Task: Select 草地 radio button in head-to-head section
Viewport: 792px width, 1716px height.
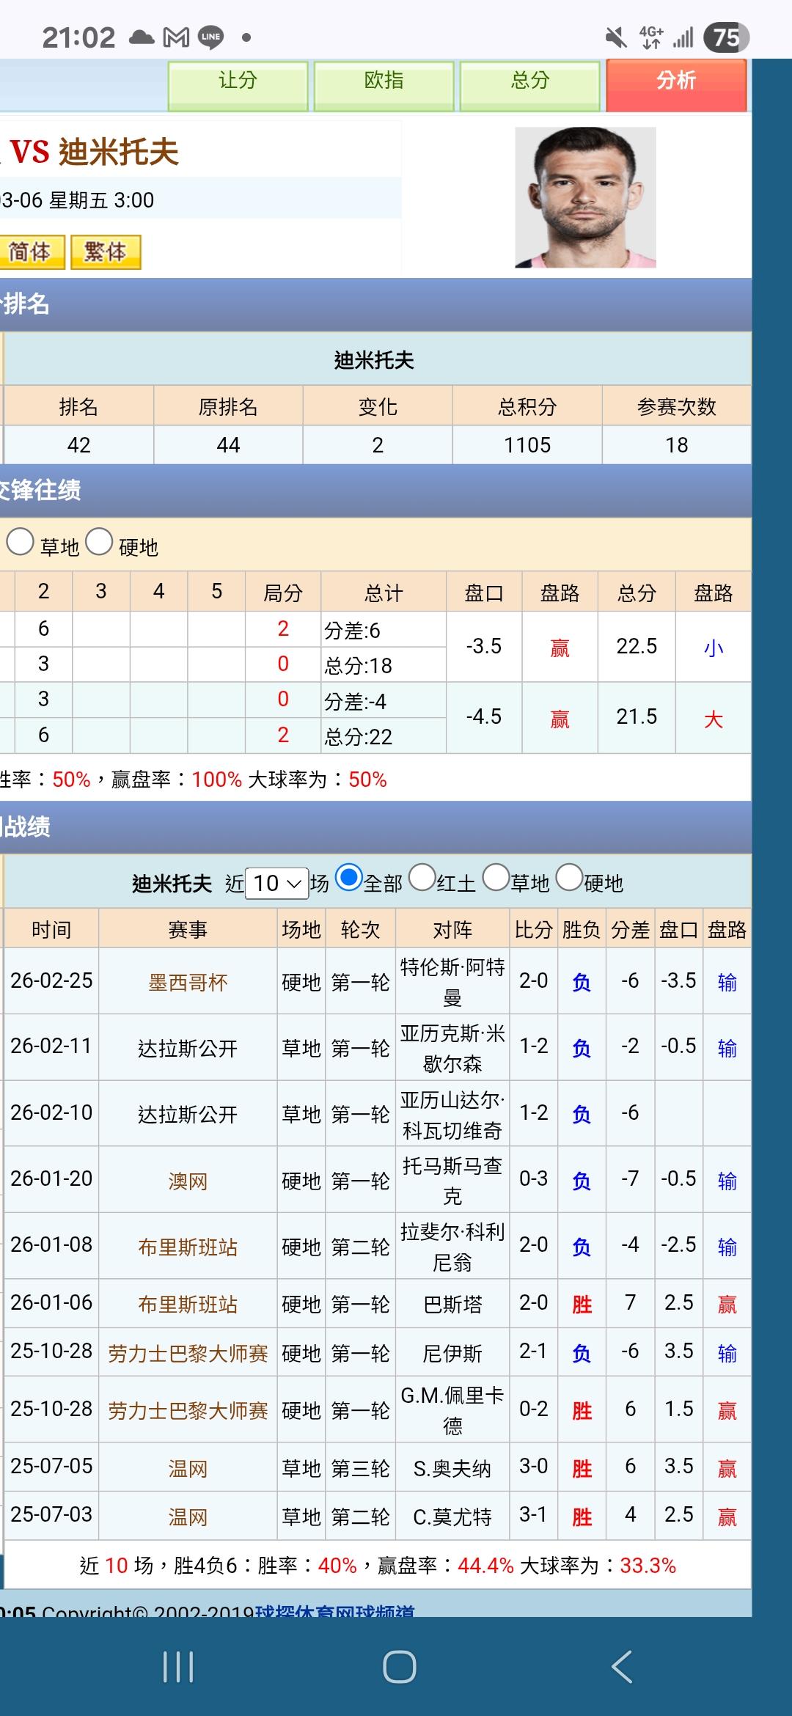Action: (x=21, y=543)
